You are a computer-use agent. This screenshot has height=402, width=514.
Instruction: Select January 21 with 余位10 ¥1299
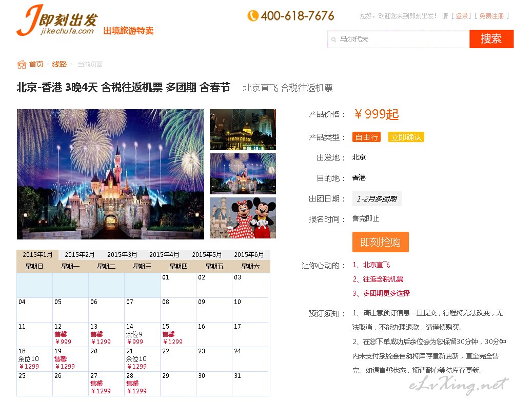[142, 359]
